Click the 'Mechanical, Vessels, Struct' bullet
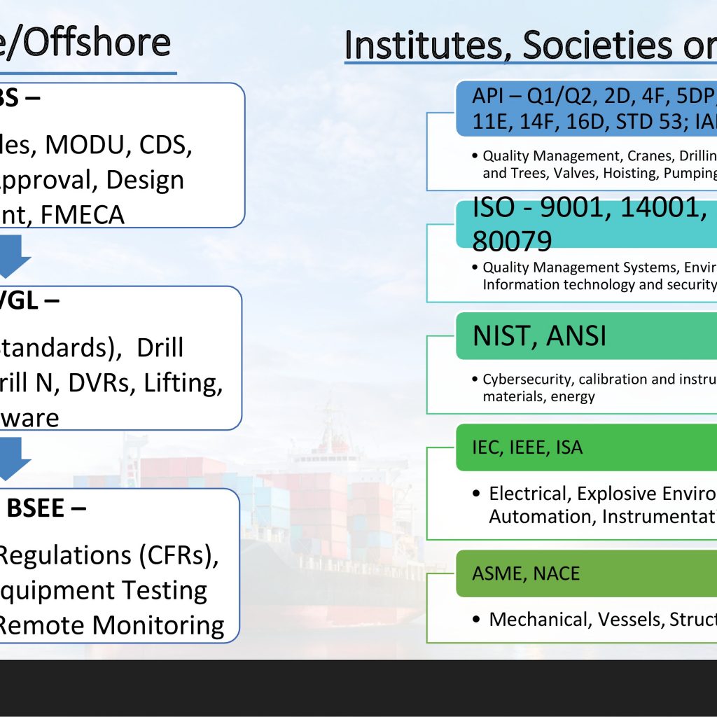Image resolution: width=717 pixels, height=717 pixels. click(603, 620)
